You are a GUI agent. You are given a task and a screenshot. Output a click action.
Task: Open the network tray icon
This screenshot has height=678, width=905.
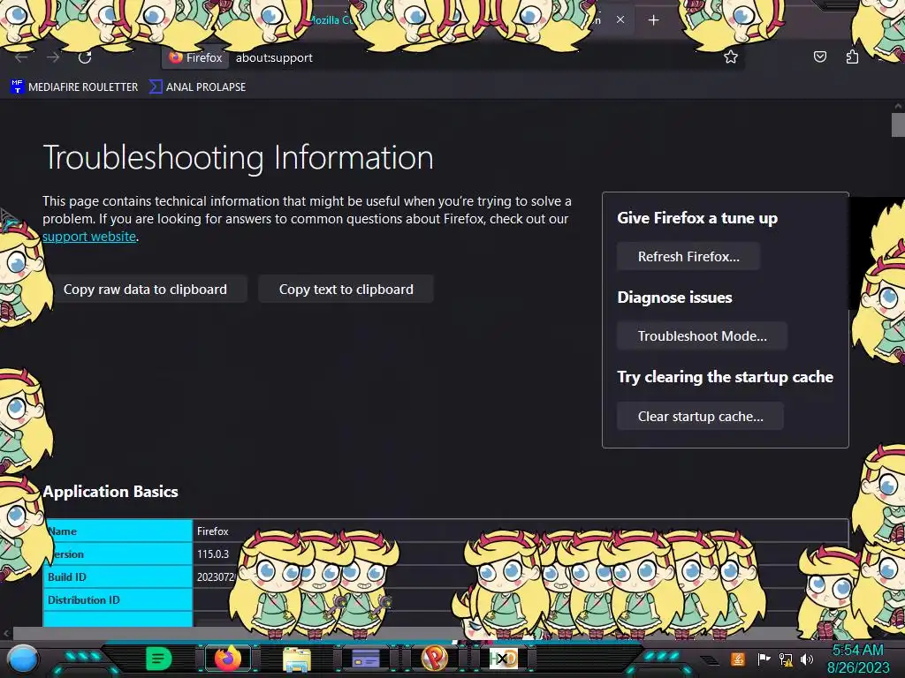pos(786,659)
